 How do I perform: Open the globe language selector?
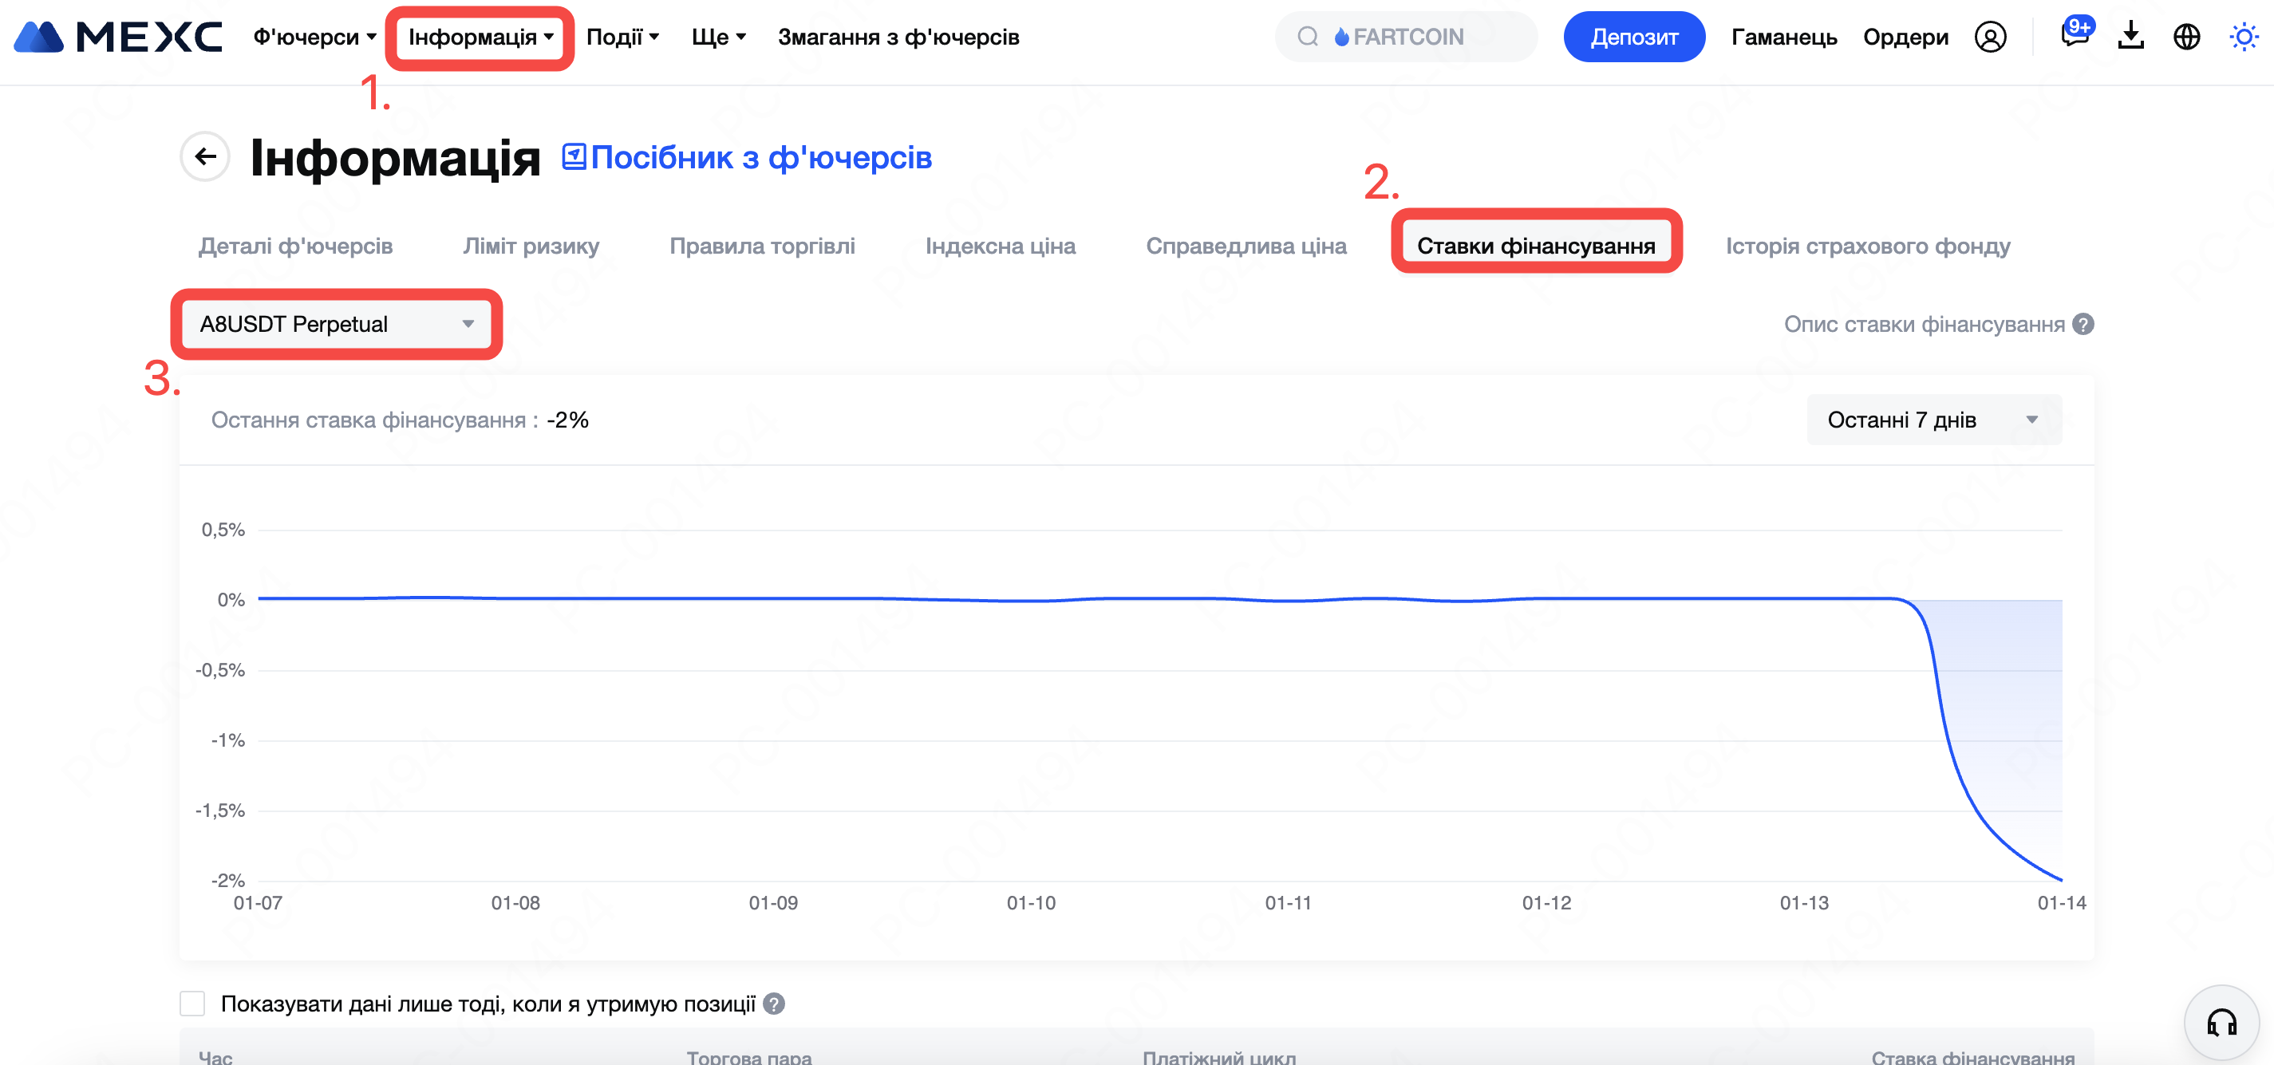click(2185, 37)
